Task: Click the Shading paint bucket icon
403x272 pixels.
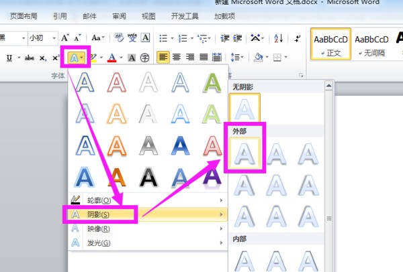Action: point(259,57)
